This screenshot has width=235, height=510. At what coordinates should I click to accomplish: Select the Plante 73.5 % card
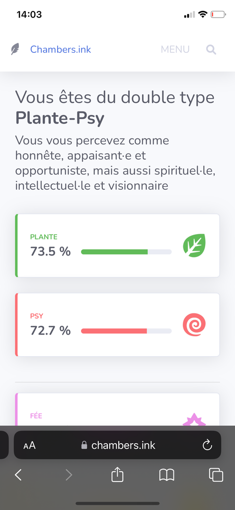tap(117, 246)
